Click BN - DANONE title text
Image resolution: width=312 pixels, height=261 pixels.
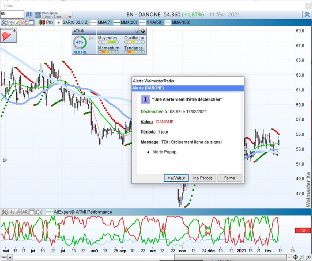(143, 15)
